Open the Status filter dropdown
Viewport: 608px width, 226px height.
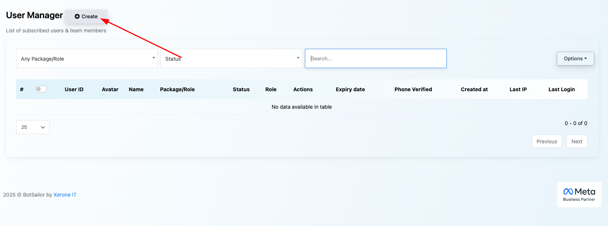click(x=231, y=58)
